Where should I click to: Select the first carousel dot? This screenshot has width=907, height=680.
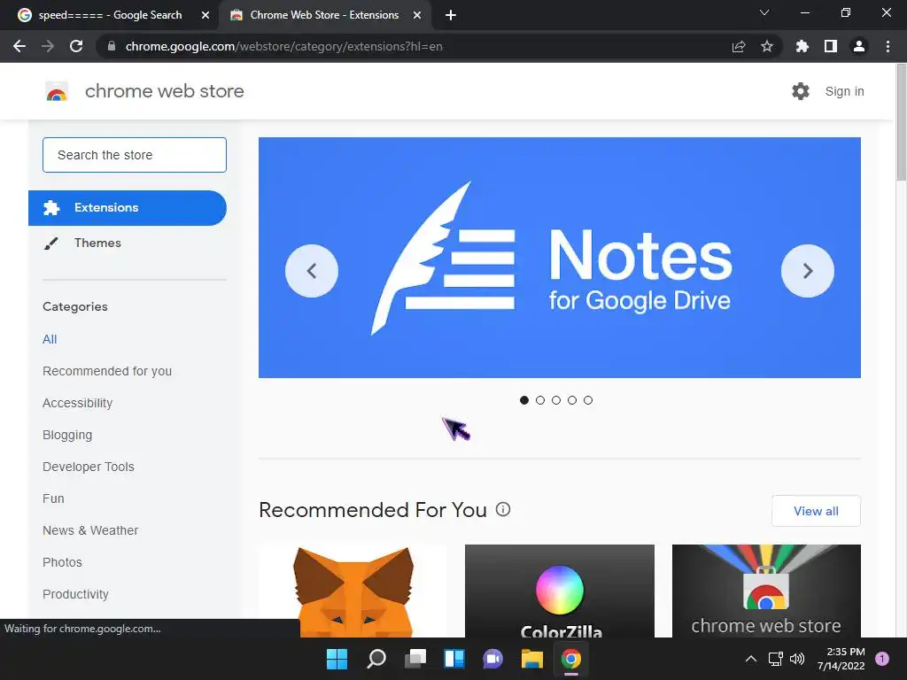pos(524,400)
